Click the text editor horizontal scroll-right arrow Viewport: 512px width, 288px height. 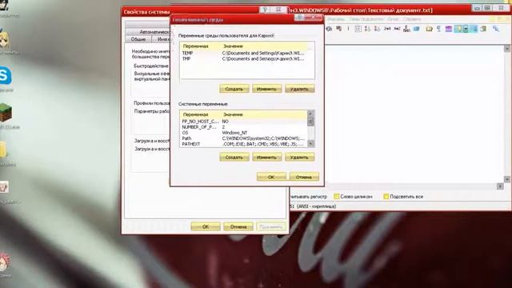coord(500,186)
